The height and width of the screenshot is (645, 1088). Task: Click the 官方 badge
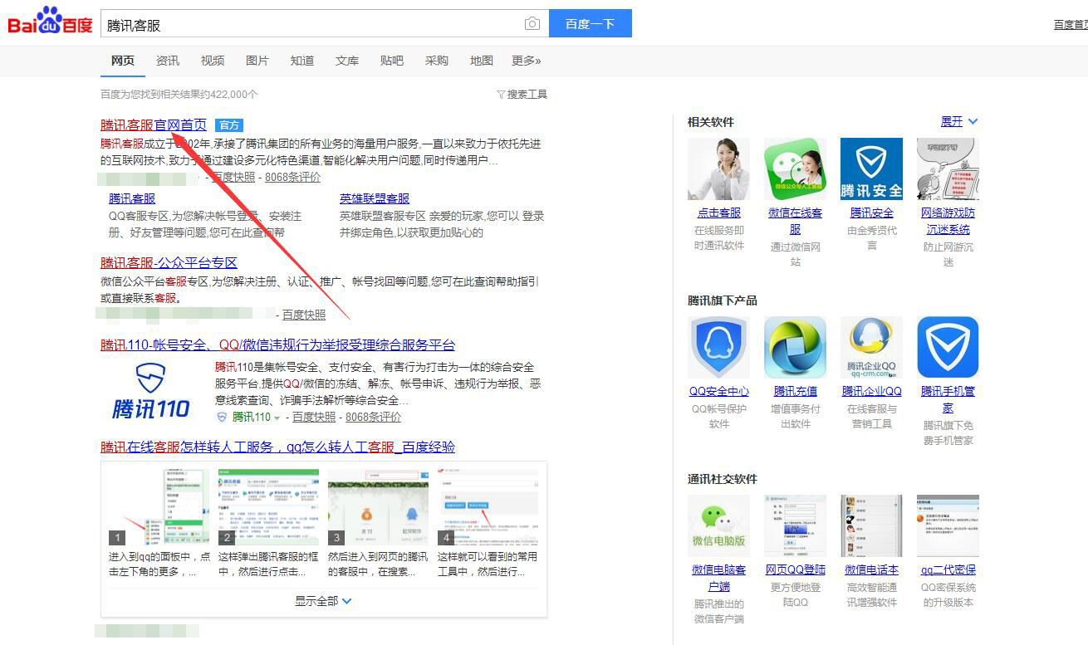(228, 125)
